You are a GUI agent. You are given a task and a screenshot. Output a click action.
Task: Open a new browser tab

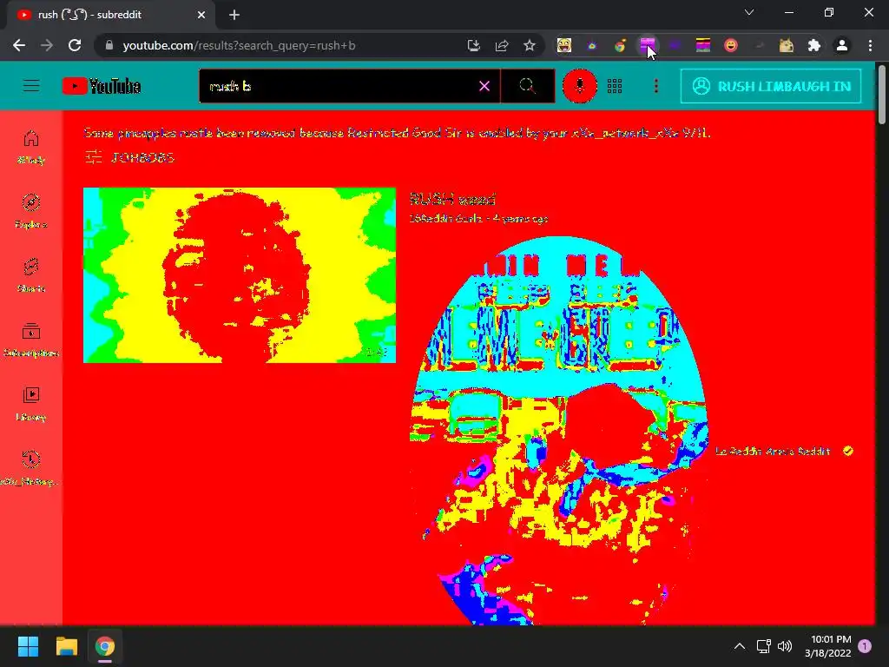(234, 15)
